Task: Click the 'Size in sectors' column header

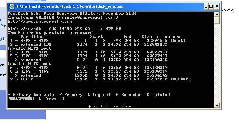Action: point(161,37)
